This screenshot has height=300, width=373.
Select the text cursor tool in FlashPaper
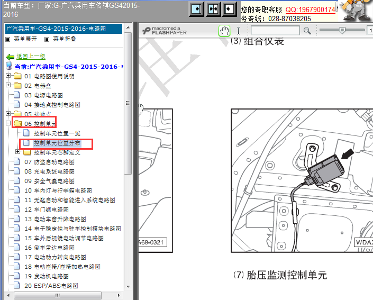pos(239,31)
